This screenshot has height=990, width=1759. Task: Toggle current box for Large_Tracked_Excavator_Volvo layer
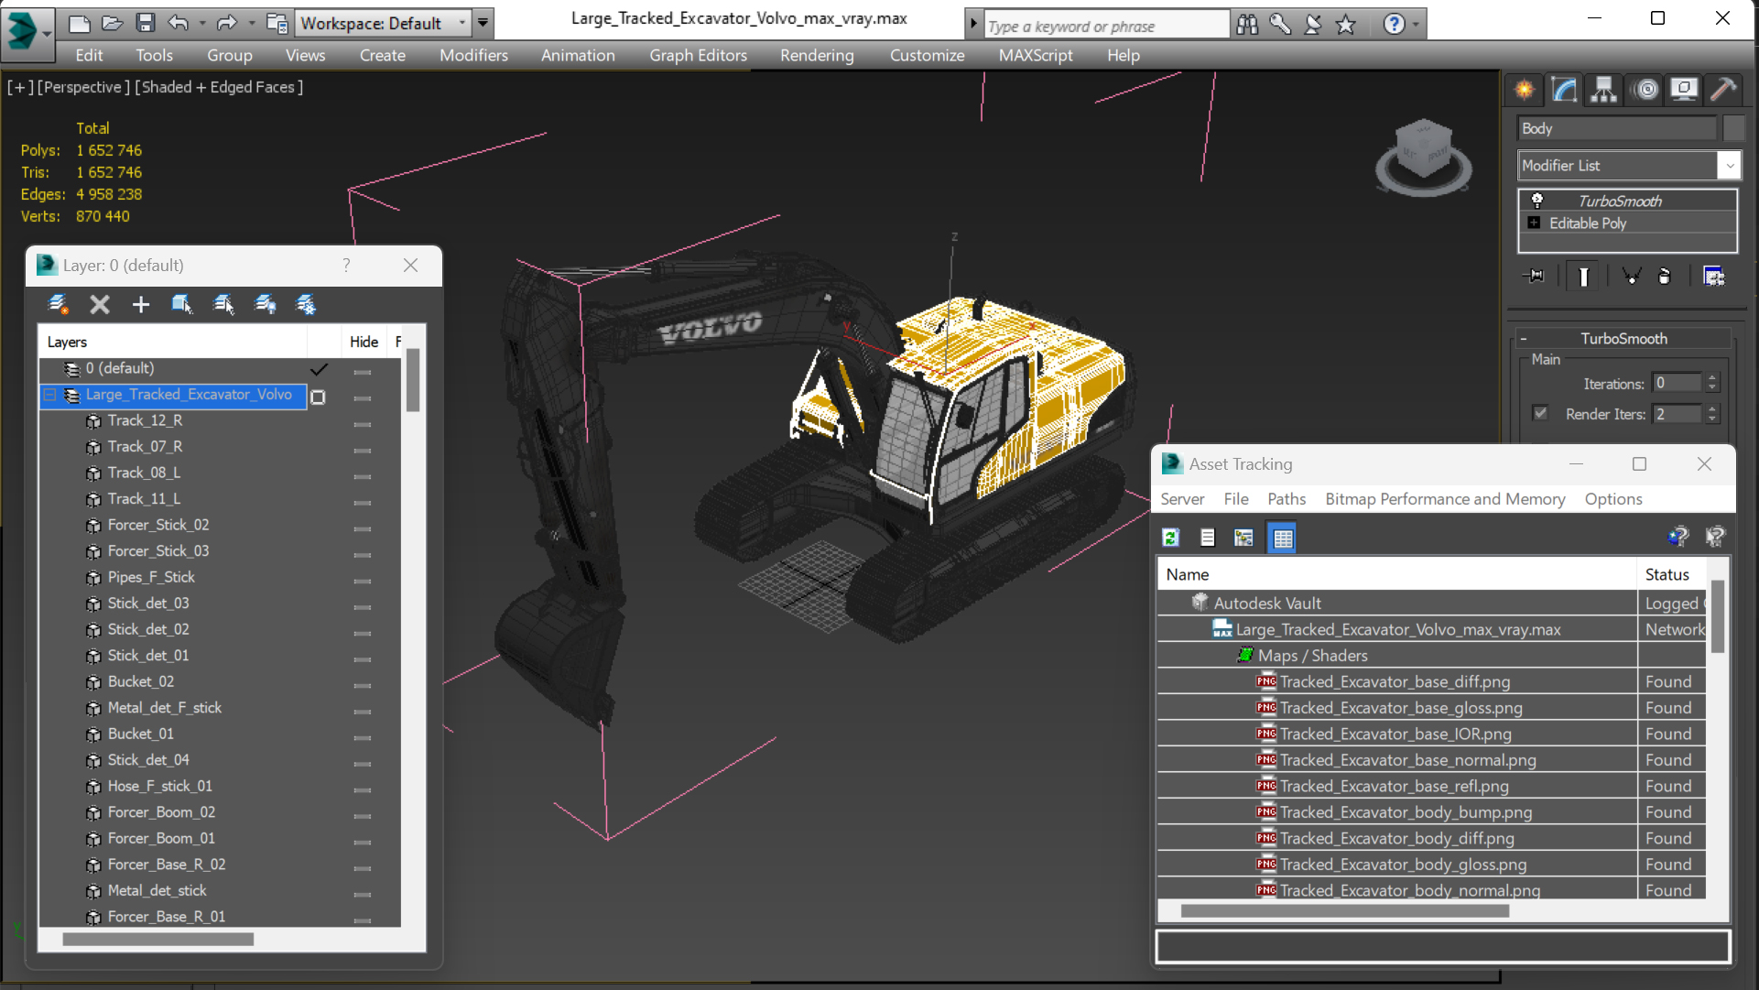[318, 397]
